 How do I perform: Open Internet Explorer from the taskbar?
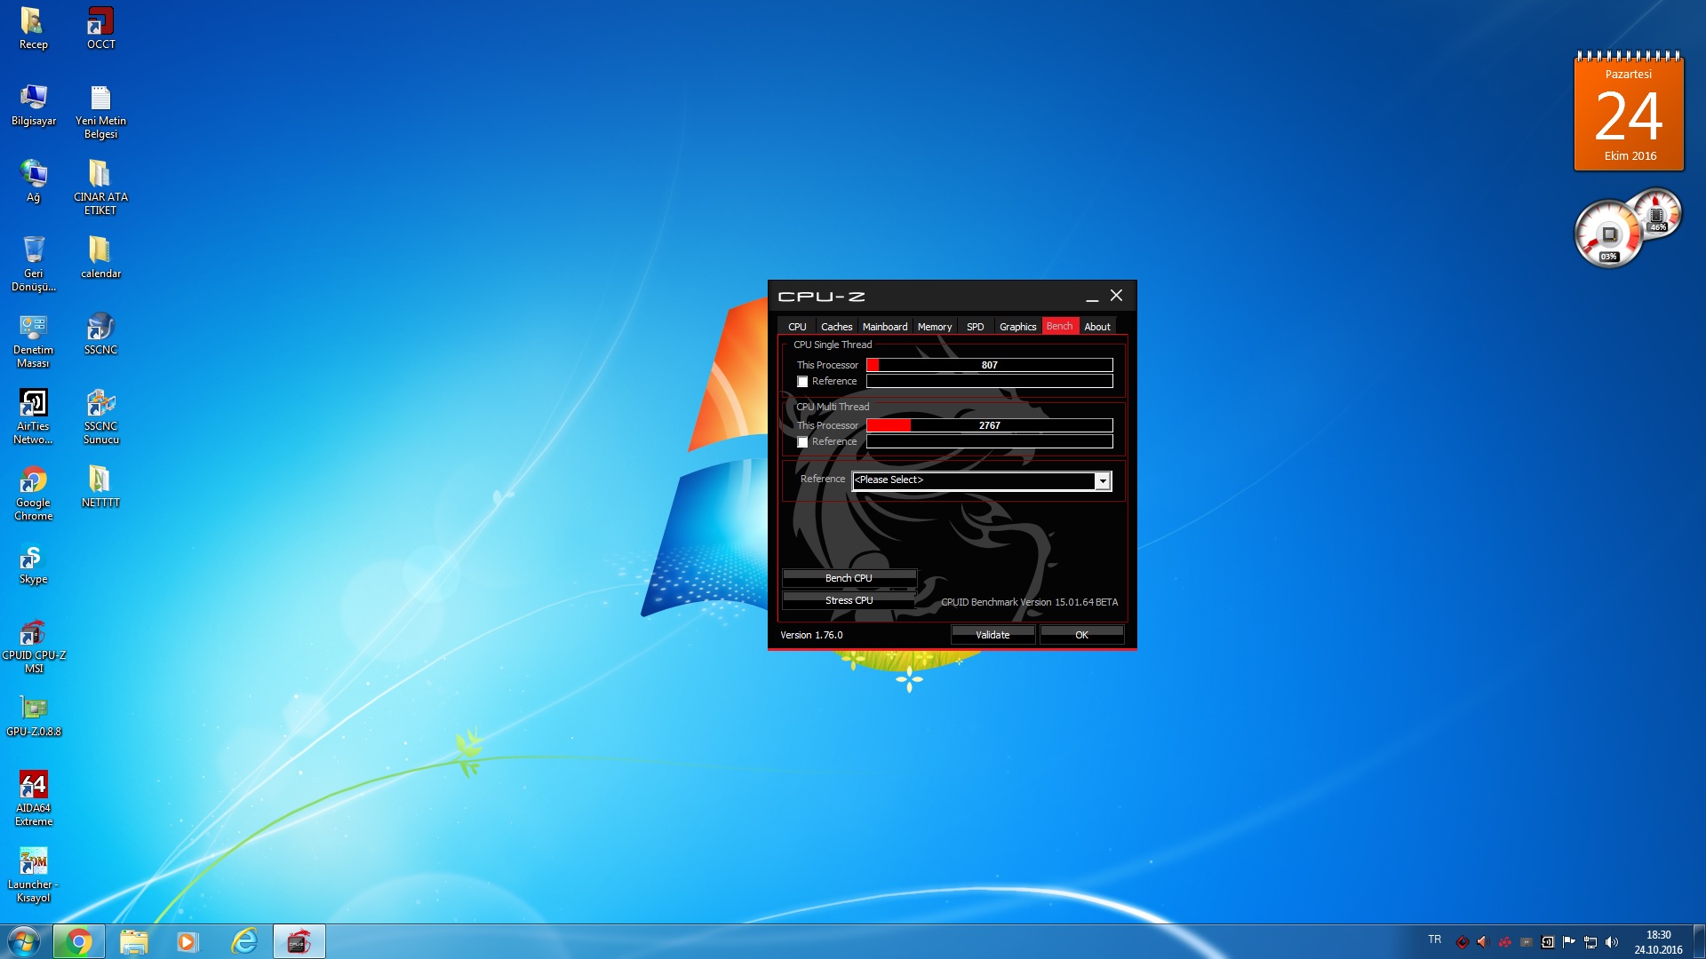(x=243, y=941)
